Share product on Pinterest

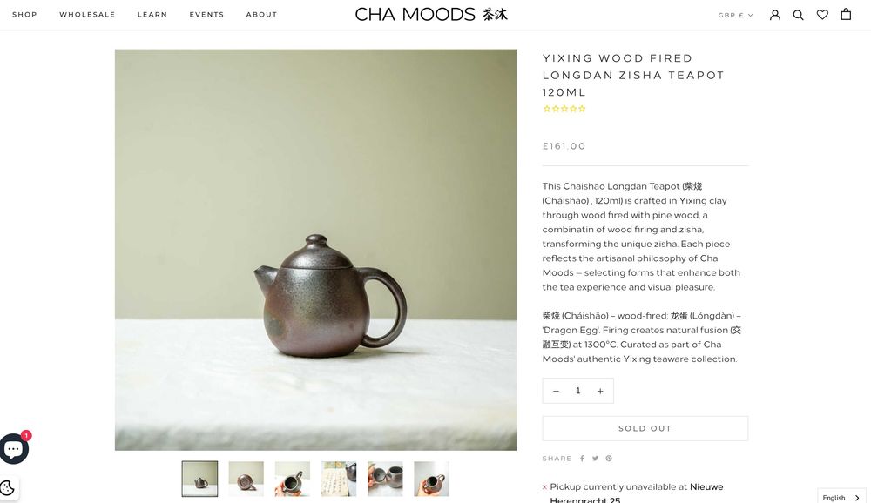coord(609,459)
